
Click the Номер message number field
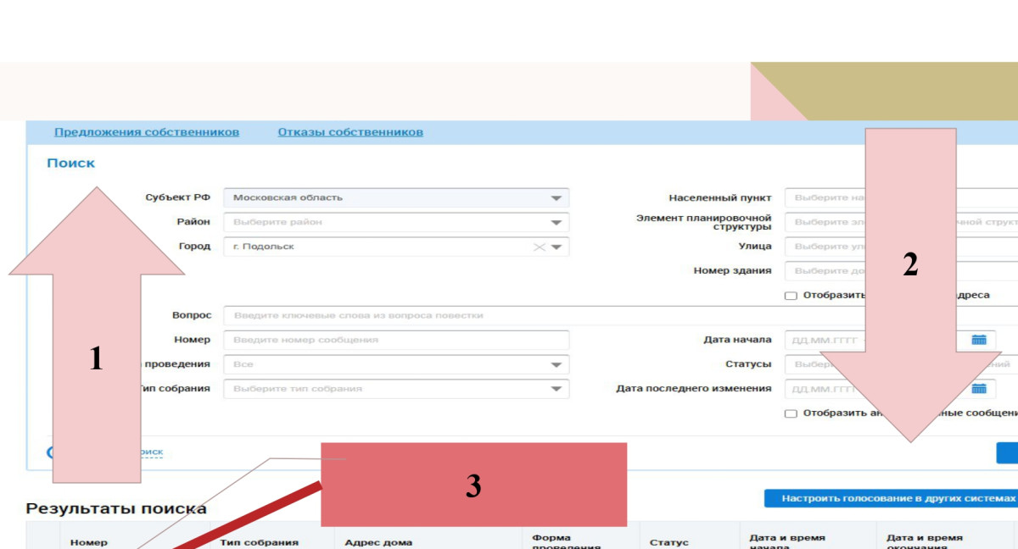pyautogui.click(x=395, y=340)
